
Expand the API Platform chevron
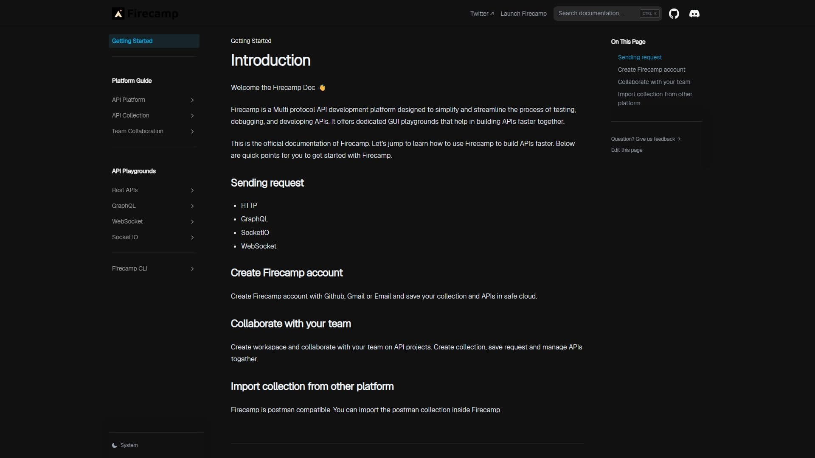point(192,100)
